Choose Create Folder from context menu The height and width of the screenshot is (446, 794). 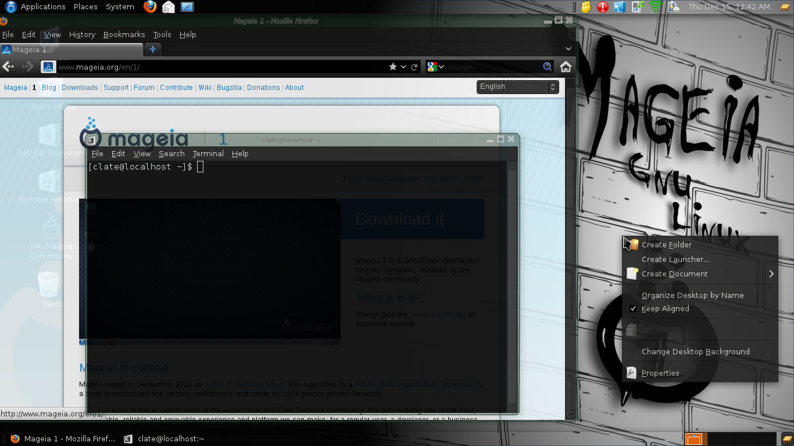coord(700,244)
